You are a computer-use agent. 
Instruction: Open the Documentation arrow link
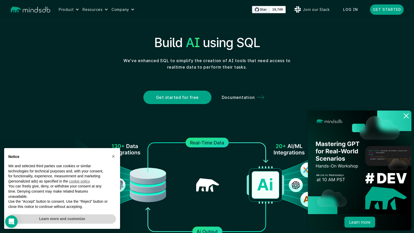pyautogui.click(x=243, y=97)
